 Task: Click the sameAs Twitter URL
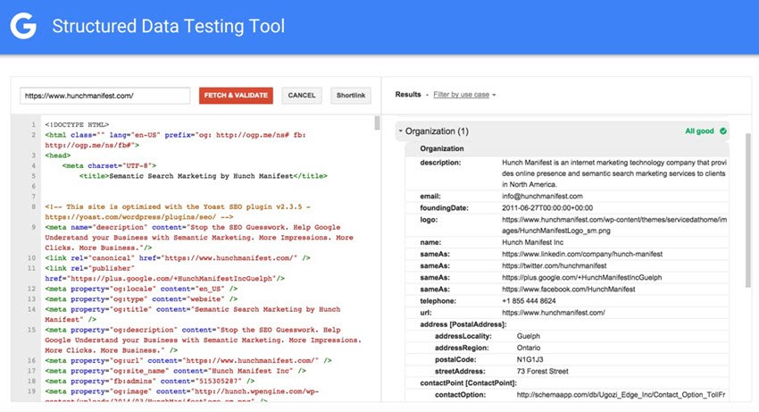[554, 265]
